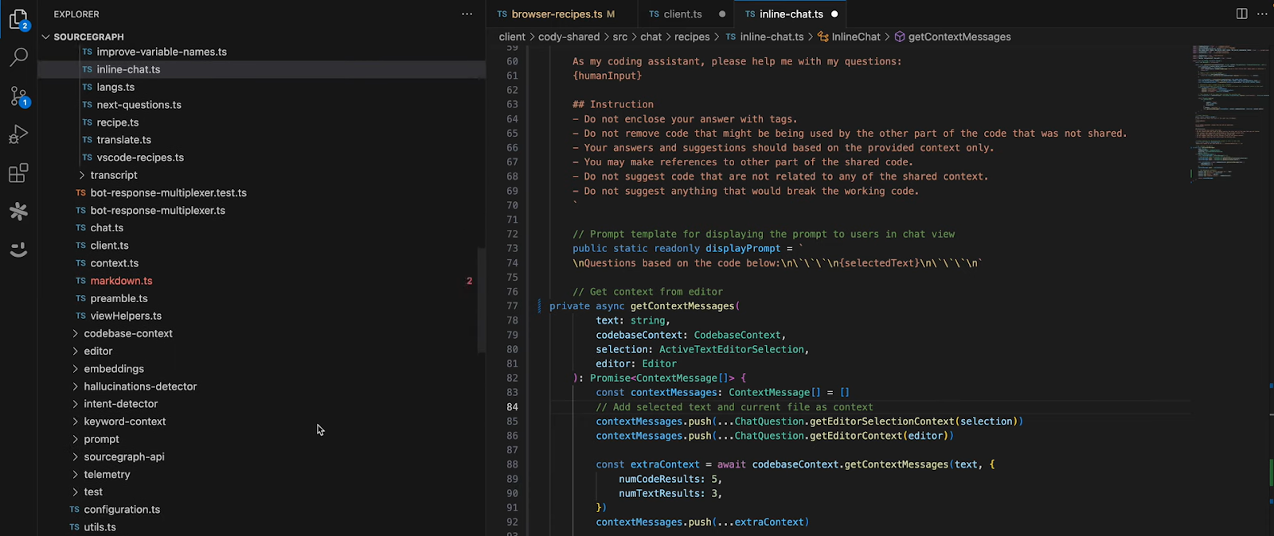Click explorer panel vertical scrollbar
Image resolution: width=1274 pixels, height=536 pixels.
(x=481, y=301)
